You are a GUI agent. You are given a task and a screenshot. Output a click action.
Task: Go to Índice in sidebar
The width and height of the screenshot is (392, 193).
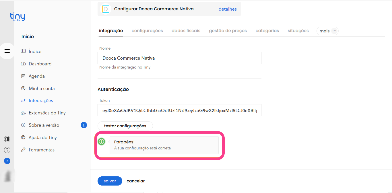[x=35, y=51]
